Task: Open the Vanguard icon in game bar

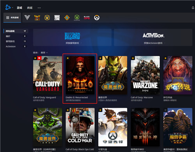Action: pos(27,18)
